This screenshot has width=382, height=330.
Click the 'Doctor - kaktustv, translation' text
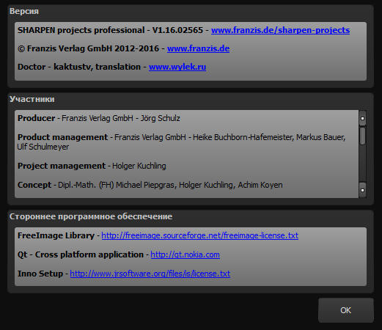tap(79, 67)
